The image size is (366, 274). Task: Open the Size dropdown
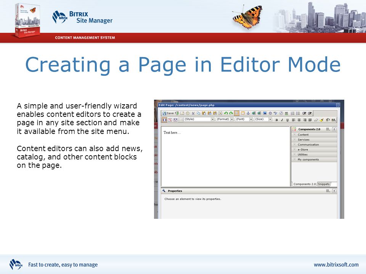[x=263, y=119]
